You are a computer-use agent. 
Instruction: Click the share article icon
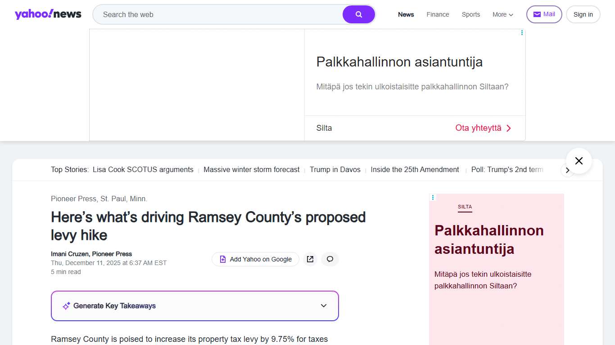click(310, 259)
